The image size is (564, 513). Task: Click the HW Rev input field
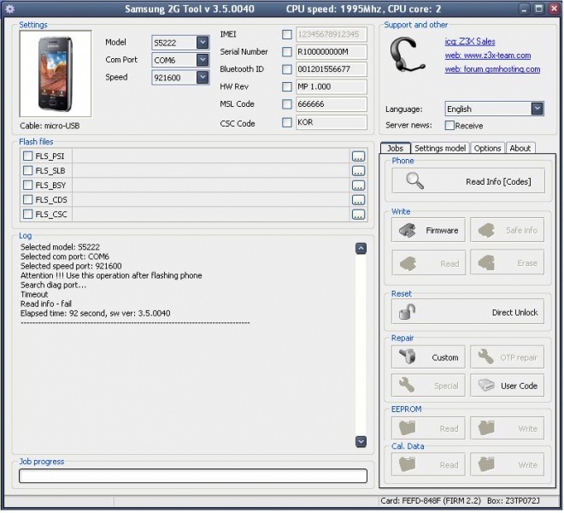pyautogui.click(x=332, y=86)
